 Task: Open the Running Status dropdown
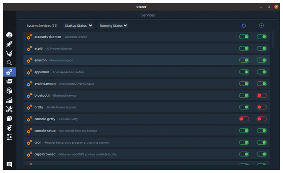113,25
